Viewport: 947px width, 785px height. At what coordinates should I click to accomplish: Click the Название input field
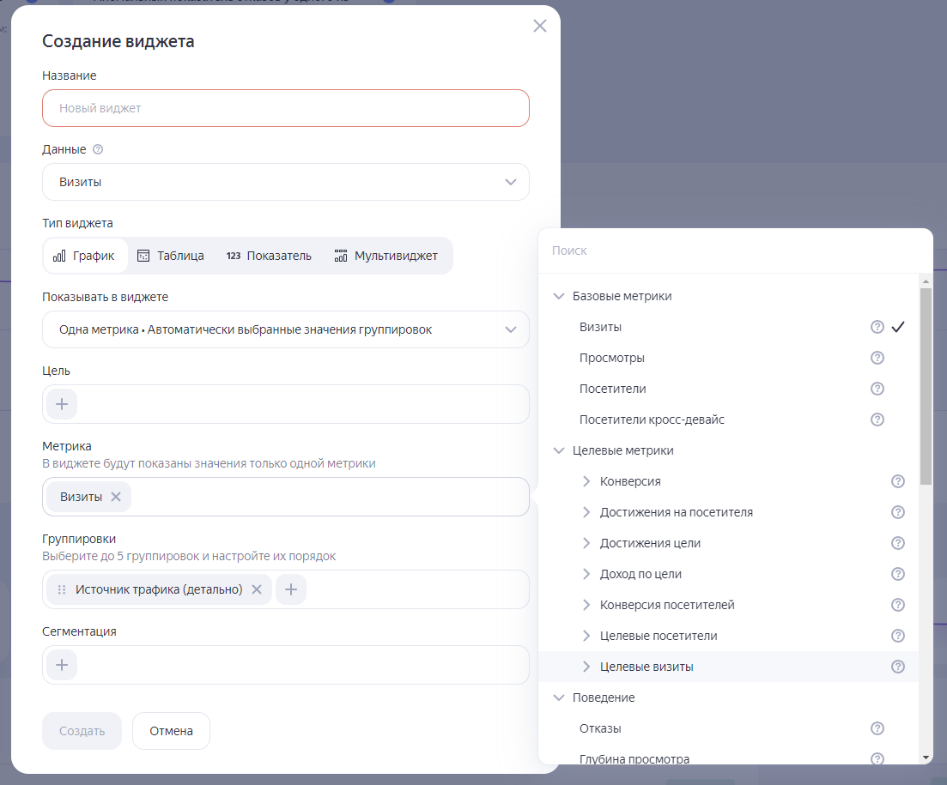285,108
